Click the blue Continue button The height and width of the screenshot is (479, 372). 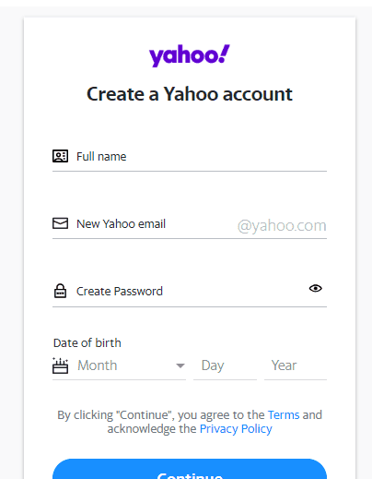(x=190, y=469)
